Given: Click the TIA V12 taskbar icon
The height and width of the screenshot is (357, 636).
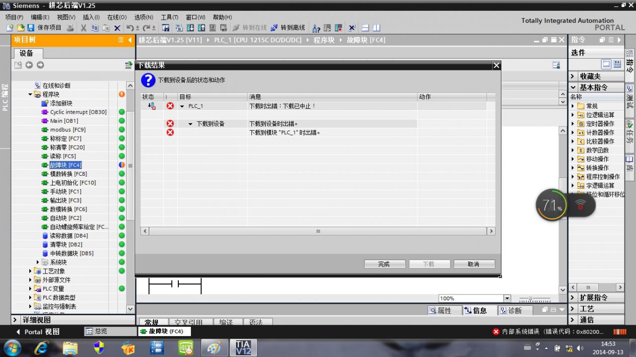Looking at the screenshot, I should (243, 347).
